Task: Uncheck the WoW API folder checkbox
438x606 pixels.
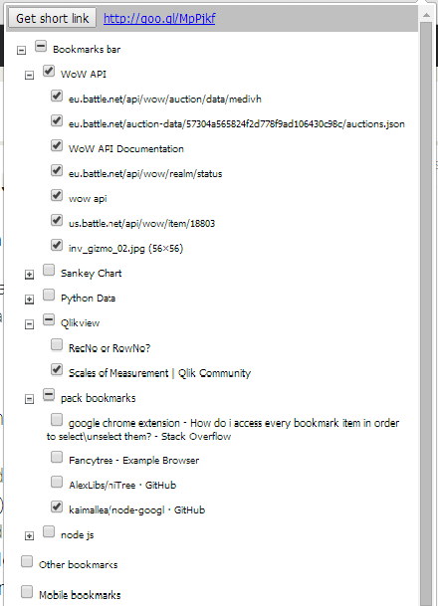Action: (x=49, y=71)
